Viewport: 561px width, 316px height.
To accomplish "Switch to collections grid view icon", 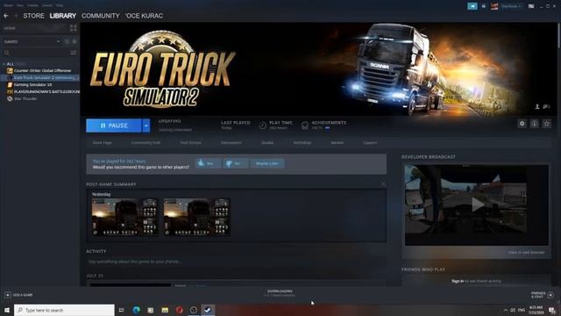I will 74,28.
